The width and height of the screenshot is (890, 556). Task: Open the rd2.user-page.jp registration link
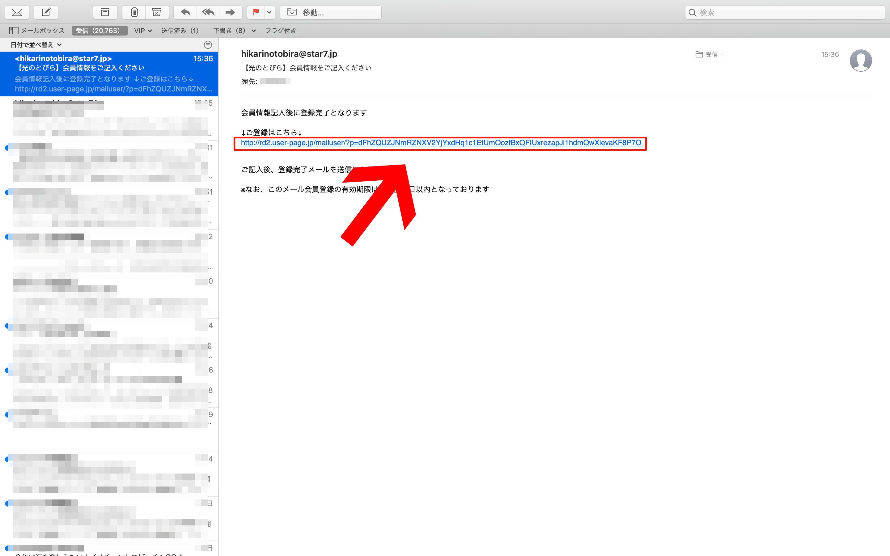click(441, 143)
